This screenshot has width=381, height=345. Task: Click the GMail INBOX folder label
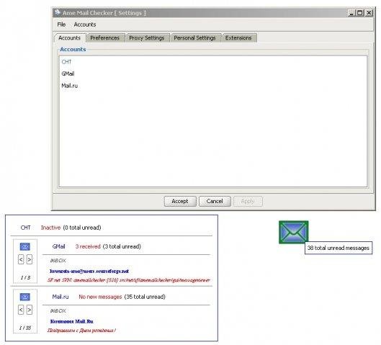pos(58,261)
